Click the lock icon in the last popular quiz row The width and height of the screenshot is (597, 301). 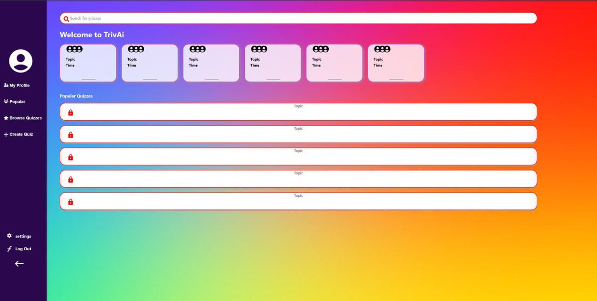(x=71, y=202)
